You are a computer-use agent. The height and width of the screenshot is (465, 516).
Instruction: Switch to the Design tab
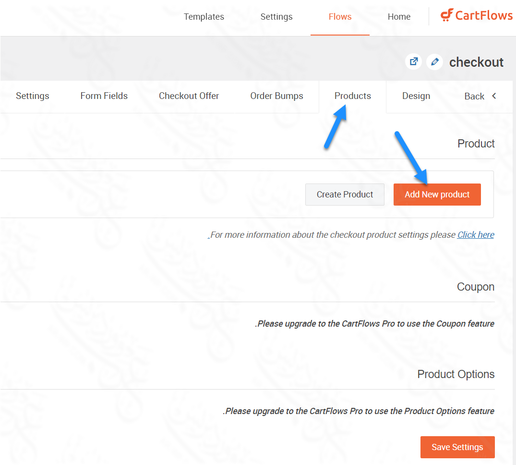point(416,96)
